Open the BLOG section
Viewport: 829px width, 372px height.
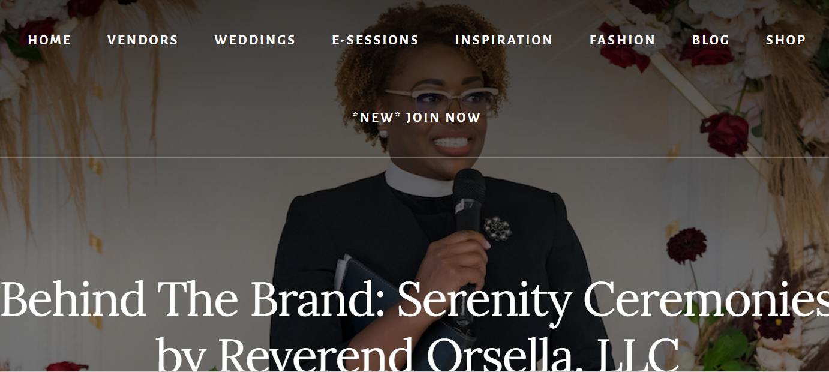point(711,40)
